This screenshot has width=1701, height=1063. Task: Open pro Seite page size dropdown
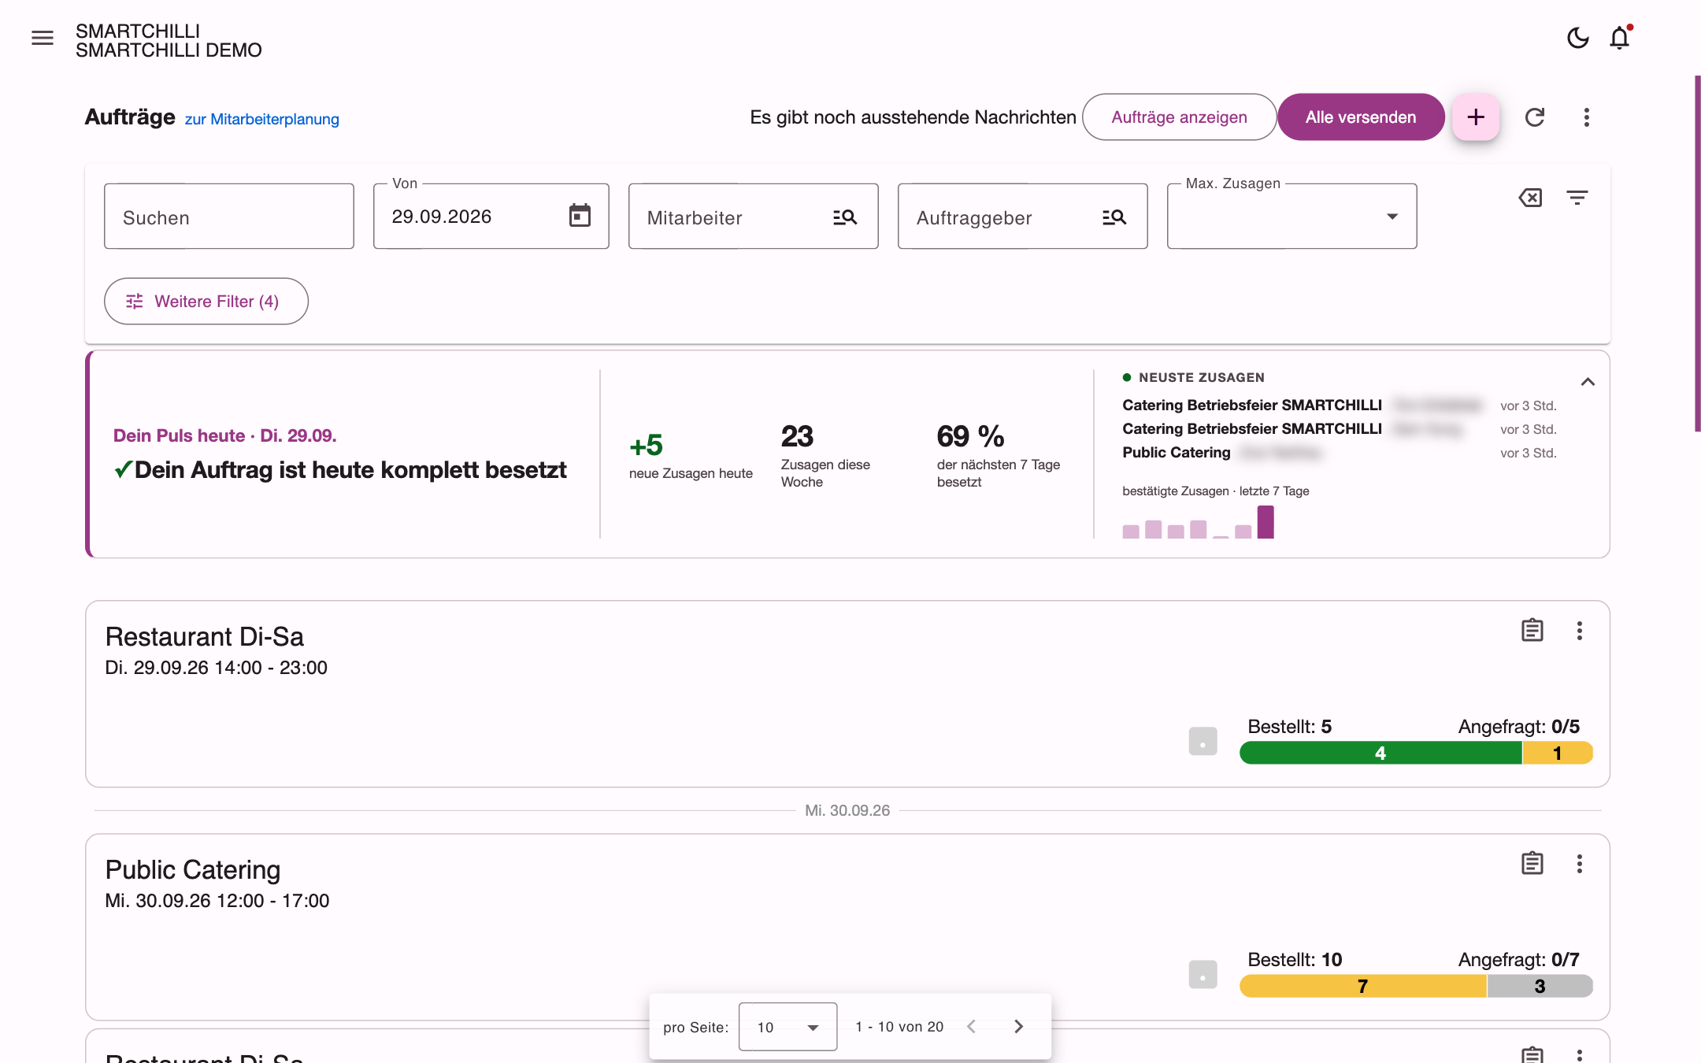click(787, 1027)
